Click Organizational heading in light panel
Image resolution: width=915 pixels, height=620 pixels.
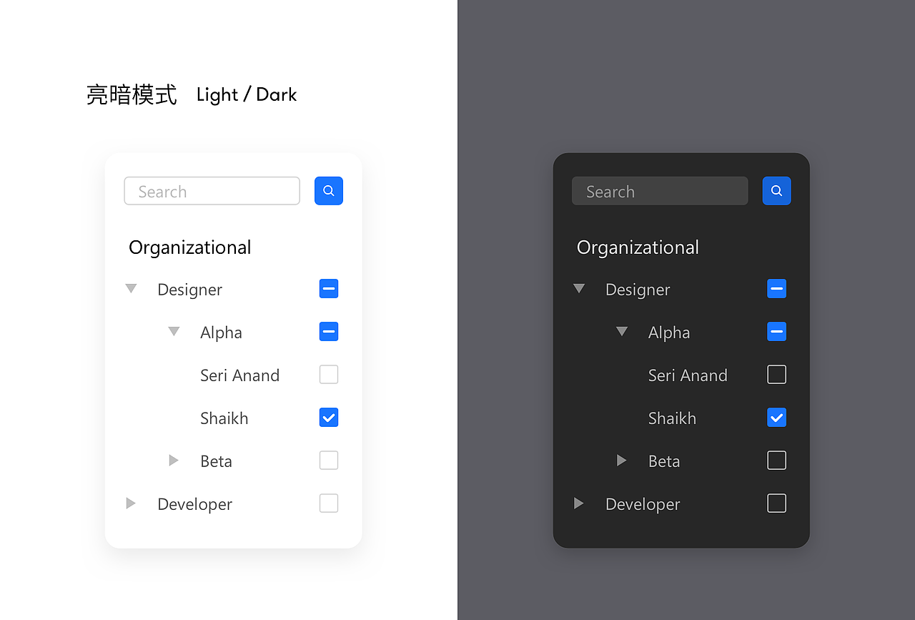coord(190,247)
